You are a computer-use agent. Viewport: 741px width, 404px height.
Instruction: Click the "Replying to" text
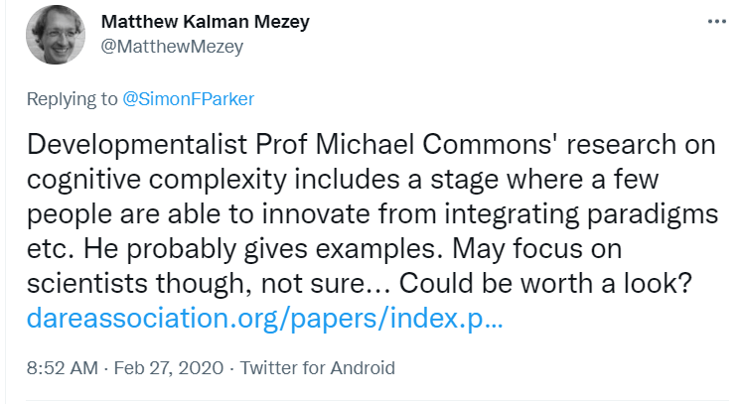coord(70,99)
